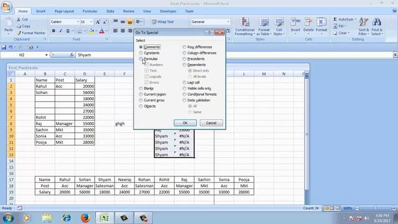398x224 pixels.
Task: Select the Constants radio option
Action: click(141, 53)
